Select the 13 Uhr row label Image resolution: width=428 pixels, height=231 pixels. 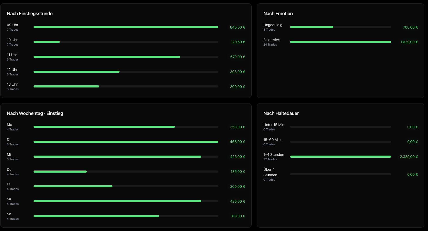(x=12, y=84)
